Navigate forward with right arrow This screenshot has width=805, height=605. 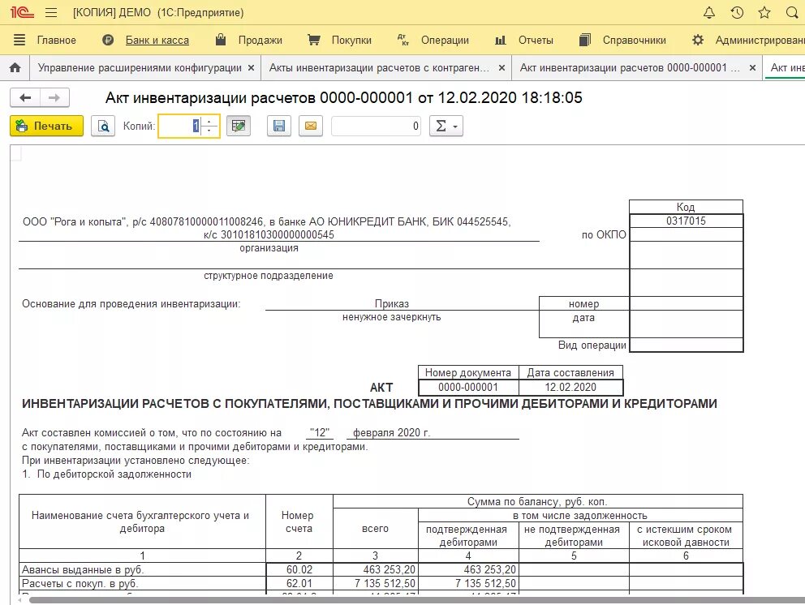[x=54, y=97]
